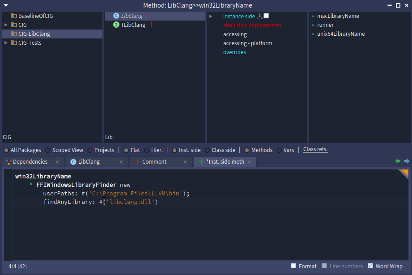Toggle the Word Wrap checkbox

coord(370,266)
